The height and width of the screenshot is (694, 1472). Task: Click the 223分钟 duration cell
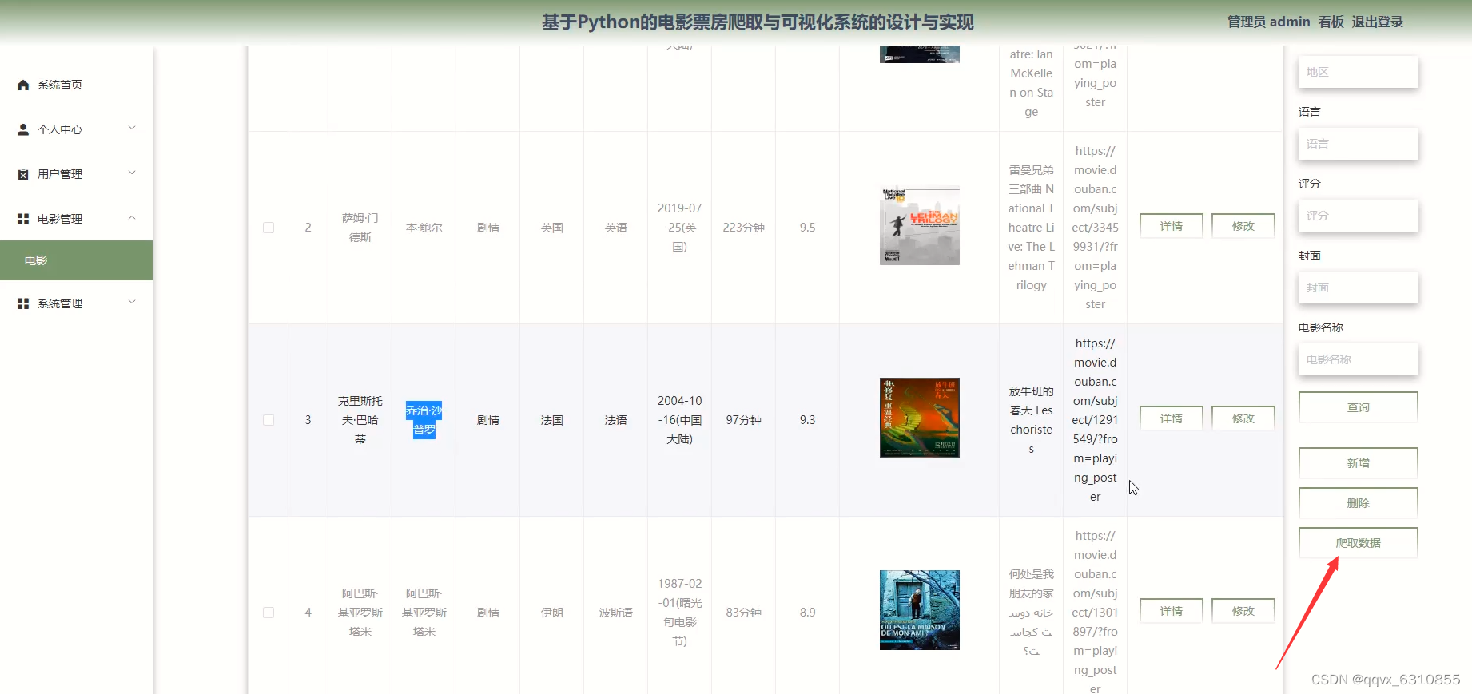[x=744, y=228]
